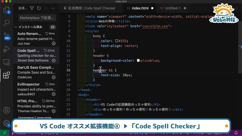Screen dimensions: 242x136
Task: Switch to the Untitled-1 tab
Action: point(173,8)
